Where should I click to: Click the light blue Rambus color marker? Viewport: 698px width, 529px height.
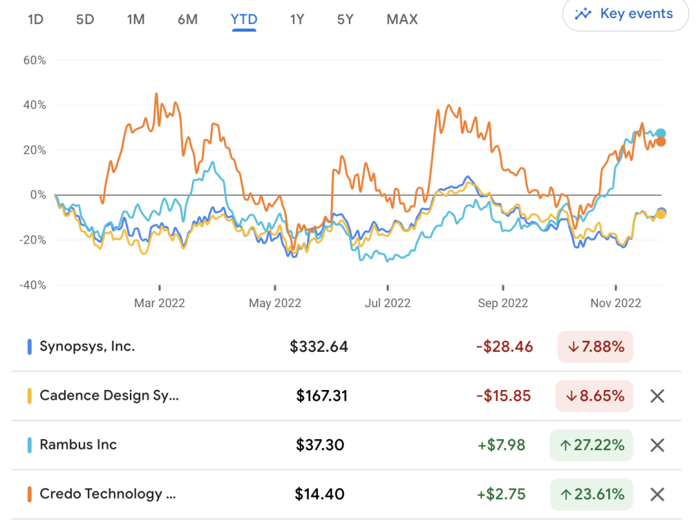point(29,445)
